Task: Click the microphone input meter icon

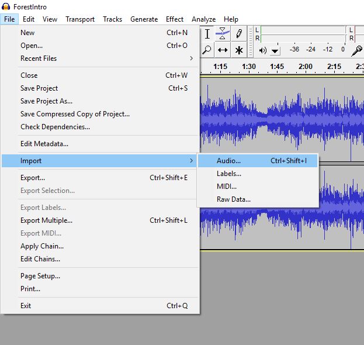Action: pos(356,50)
